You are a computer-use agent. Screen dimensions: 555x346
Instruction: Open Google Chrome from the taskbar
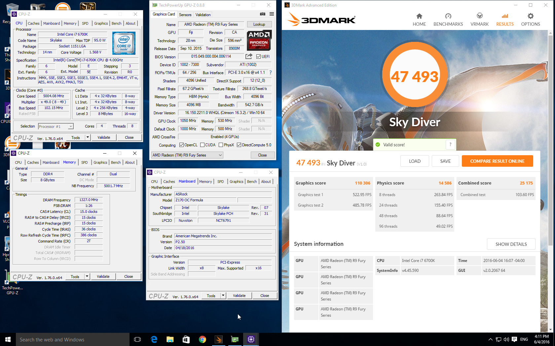click(203, 339)
